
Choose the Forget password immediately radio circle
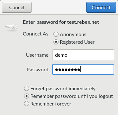click(27, 88)
